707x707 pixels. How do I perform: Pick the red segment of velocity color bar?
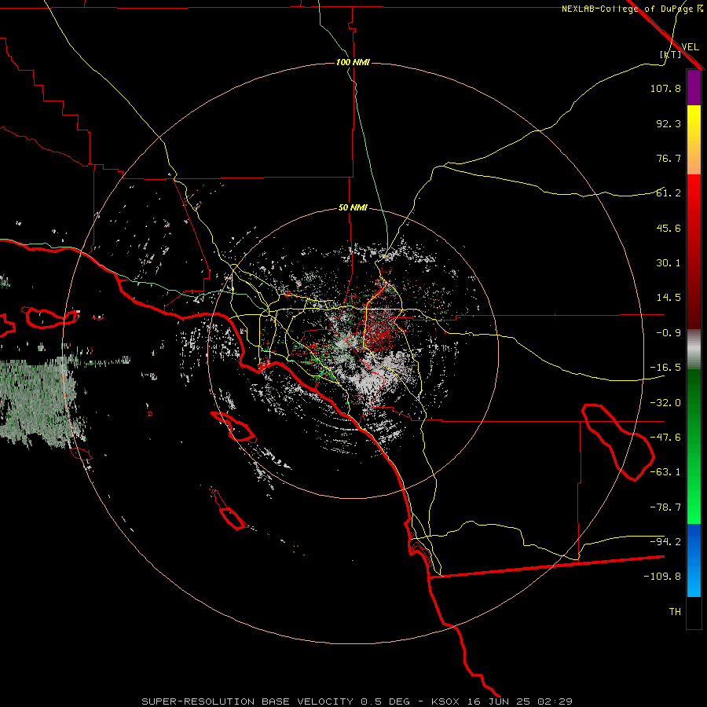[694, 251]
